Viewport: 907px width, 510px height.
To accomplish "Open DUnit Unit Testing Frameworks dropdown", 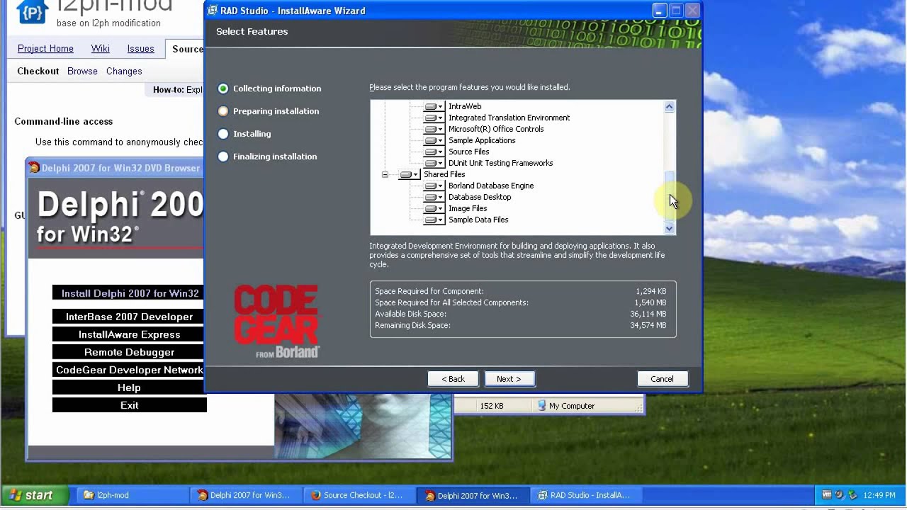I will coord(434,163).
